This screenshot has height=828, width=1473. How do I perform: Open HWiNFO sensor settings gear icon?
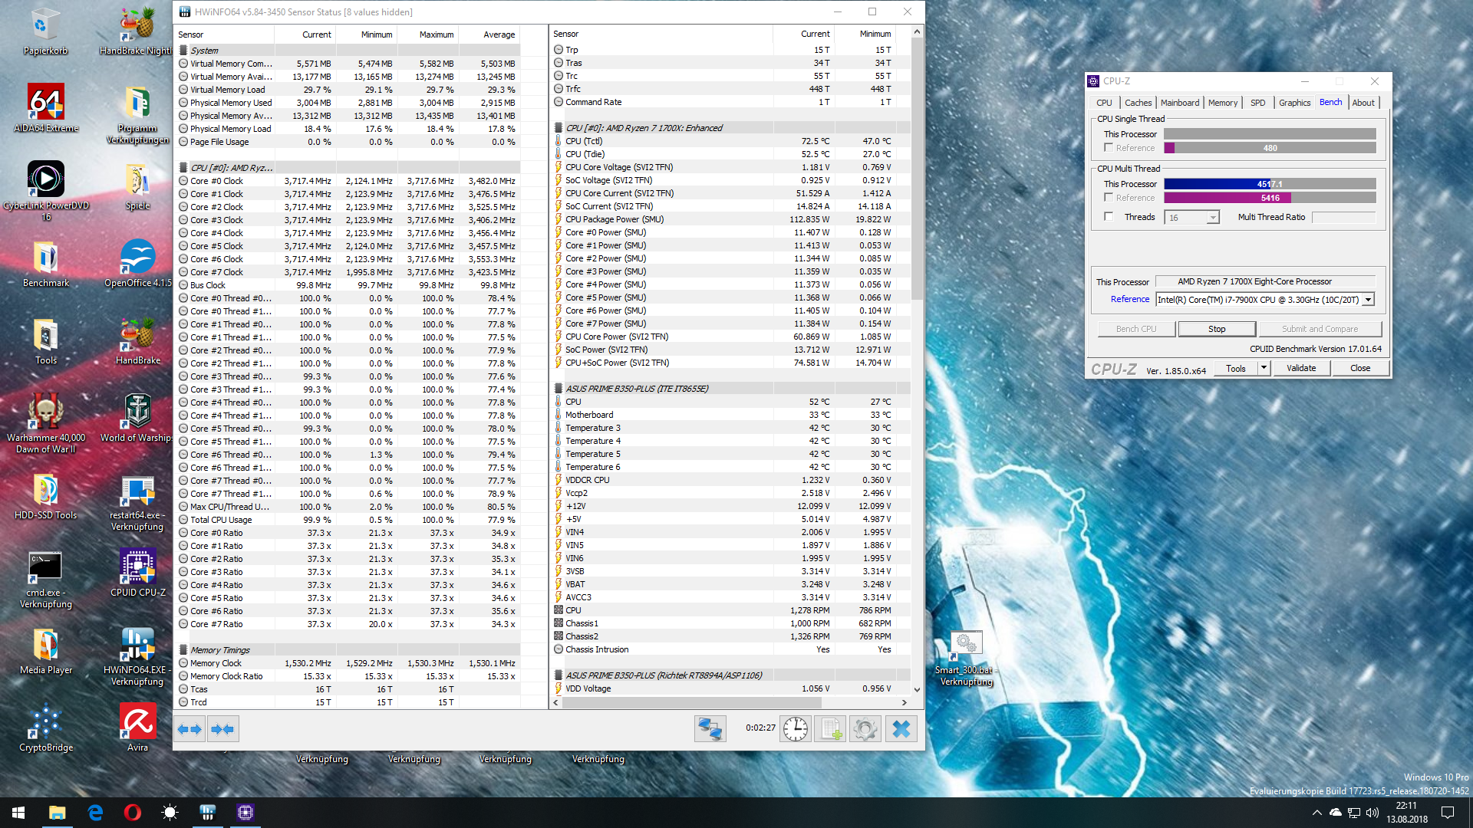(x=865, y=728)
